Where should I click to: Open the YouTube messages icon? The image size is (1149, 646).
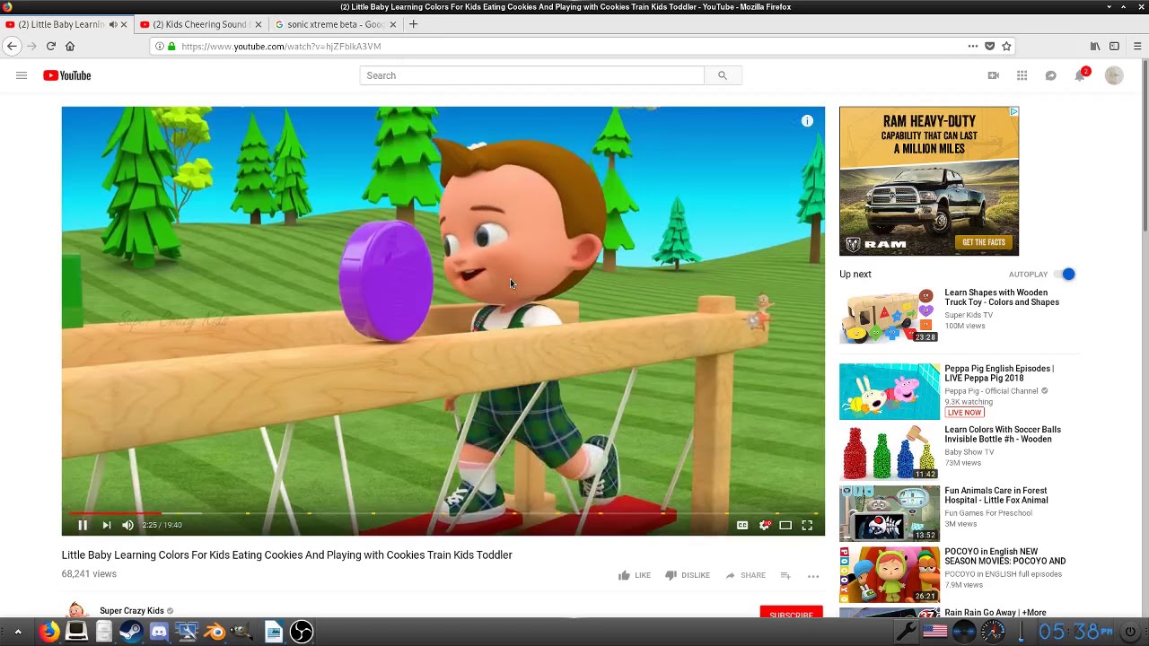(1050, 75)
